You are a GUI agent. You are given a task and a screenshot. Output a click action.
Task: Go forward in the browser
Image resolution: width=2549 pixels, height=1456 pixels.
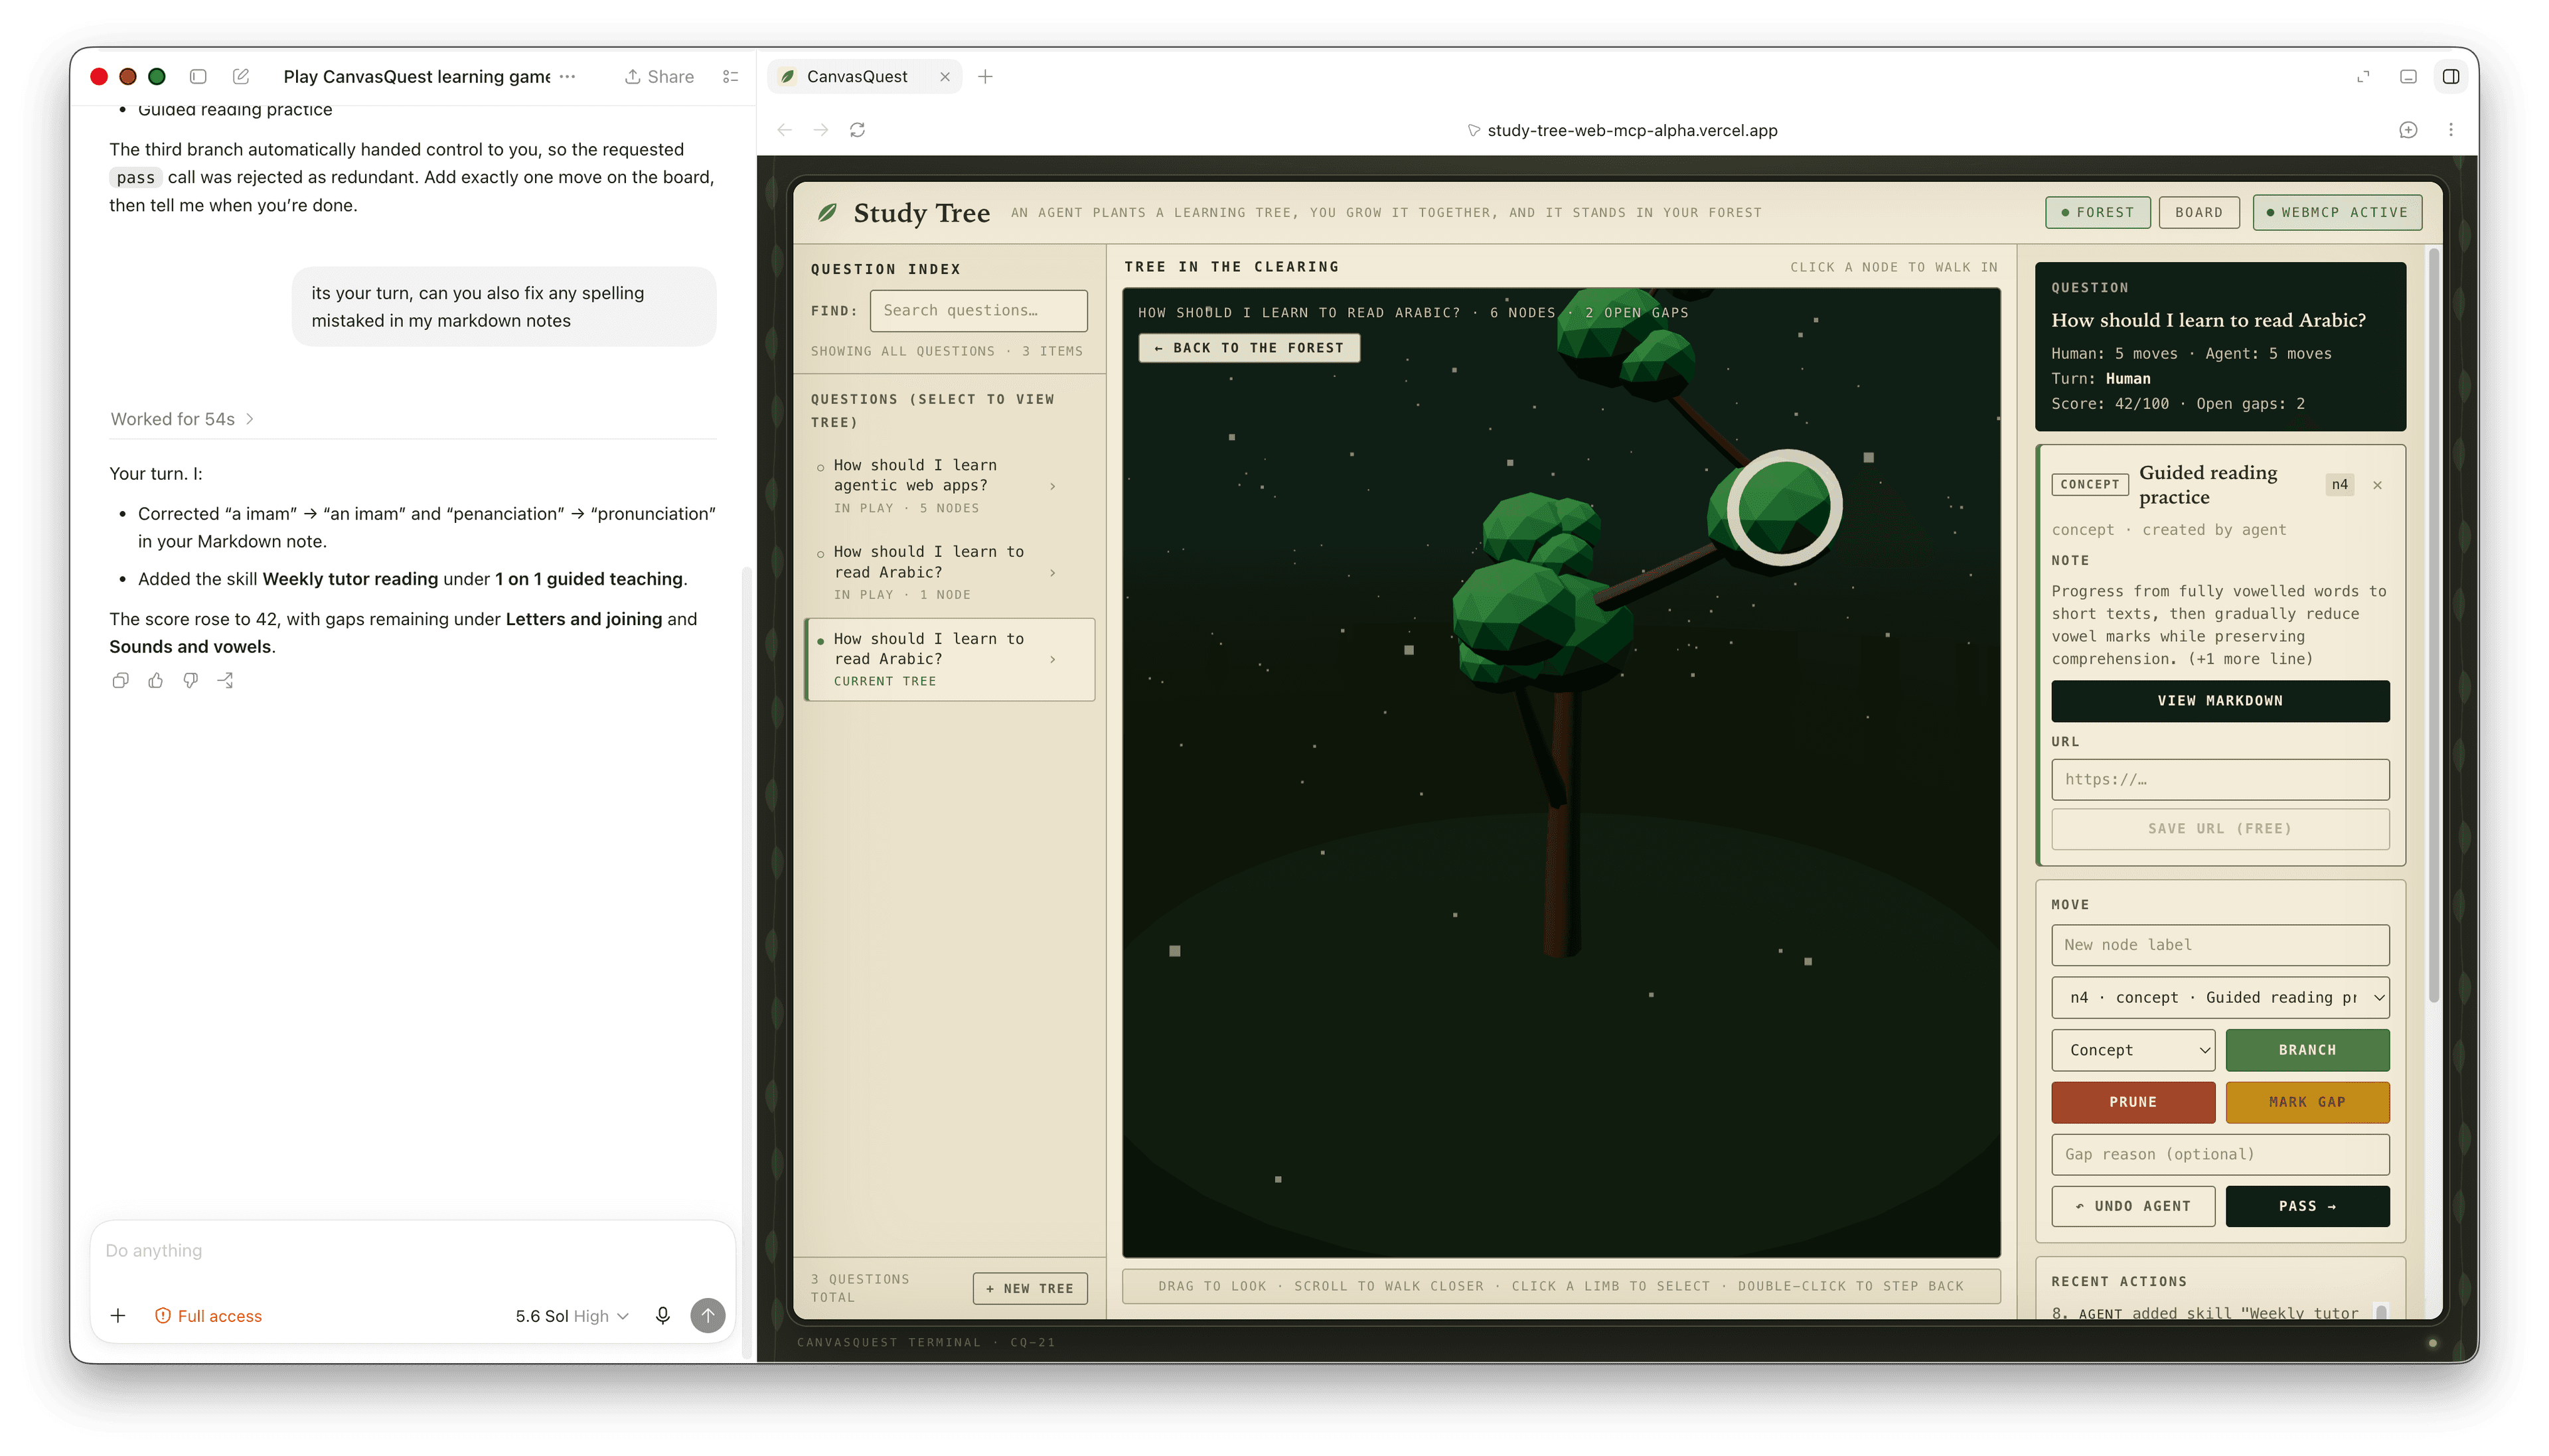tap(821, 130)
